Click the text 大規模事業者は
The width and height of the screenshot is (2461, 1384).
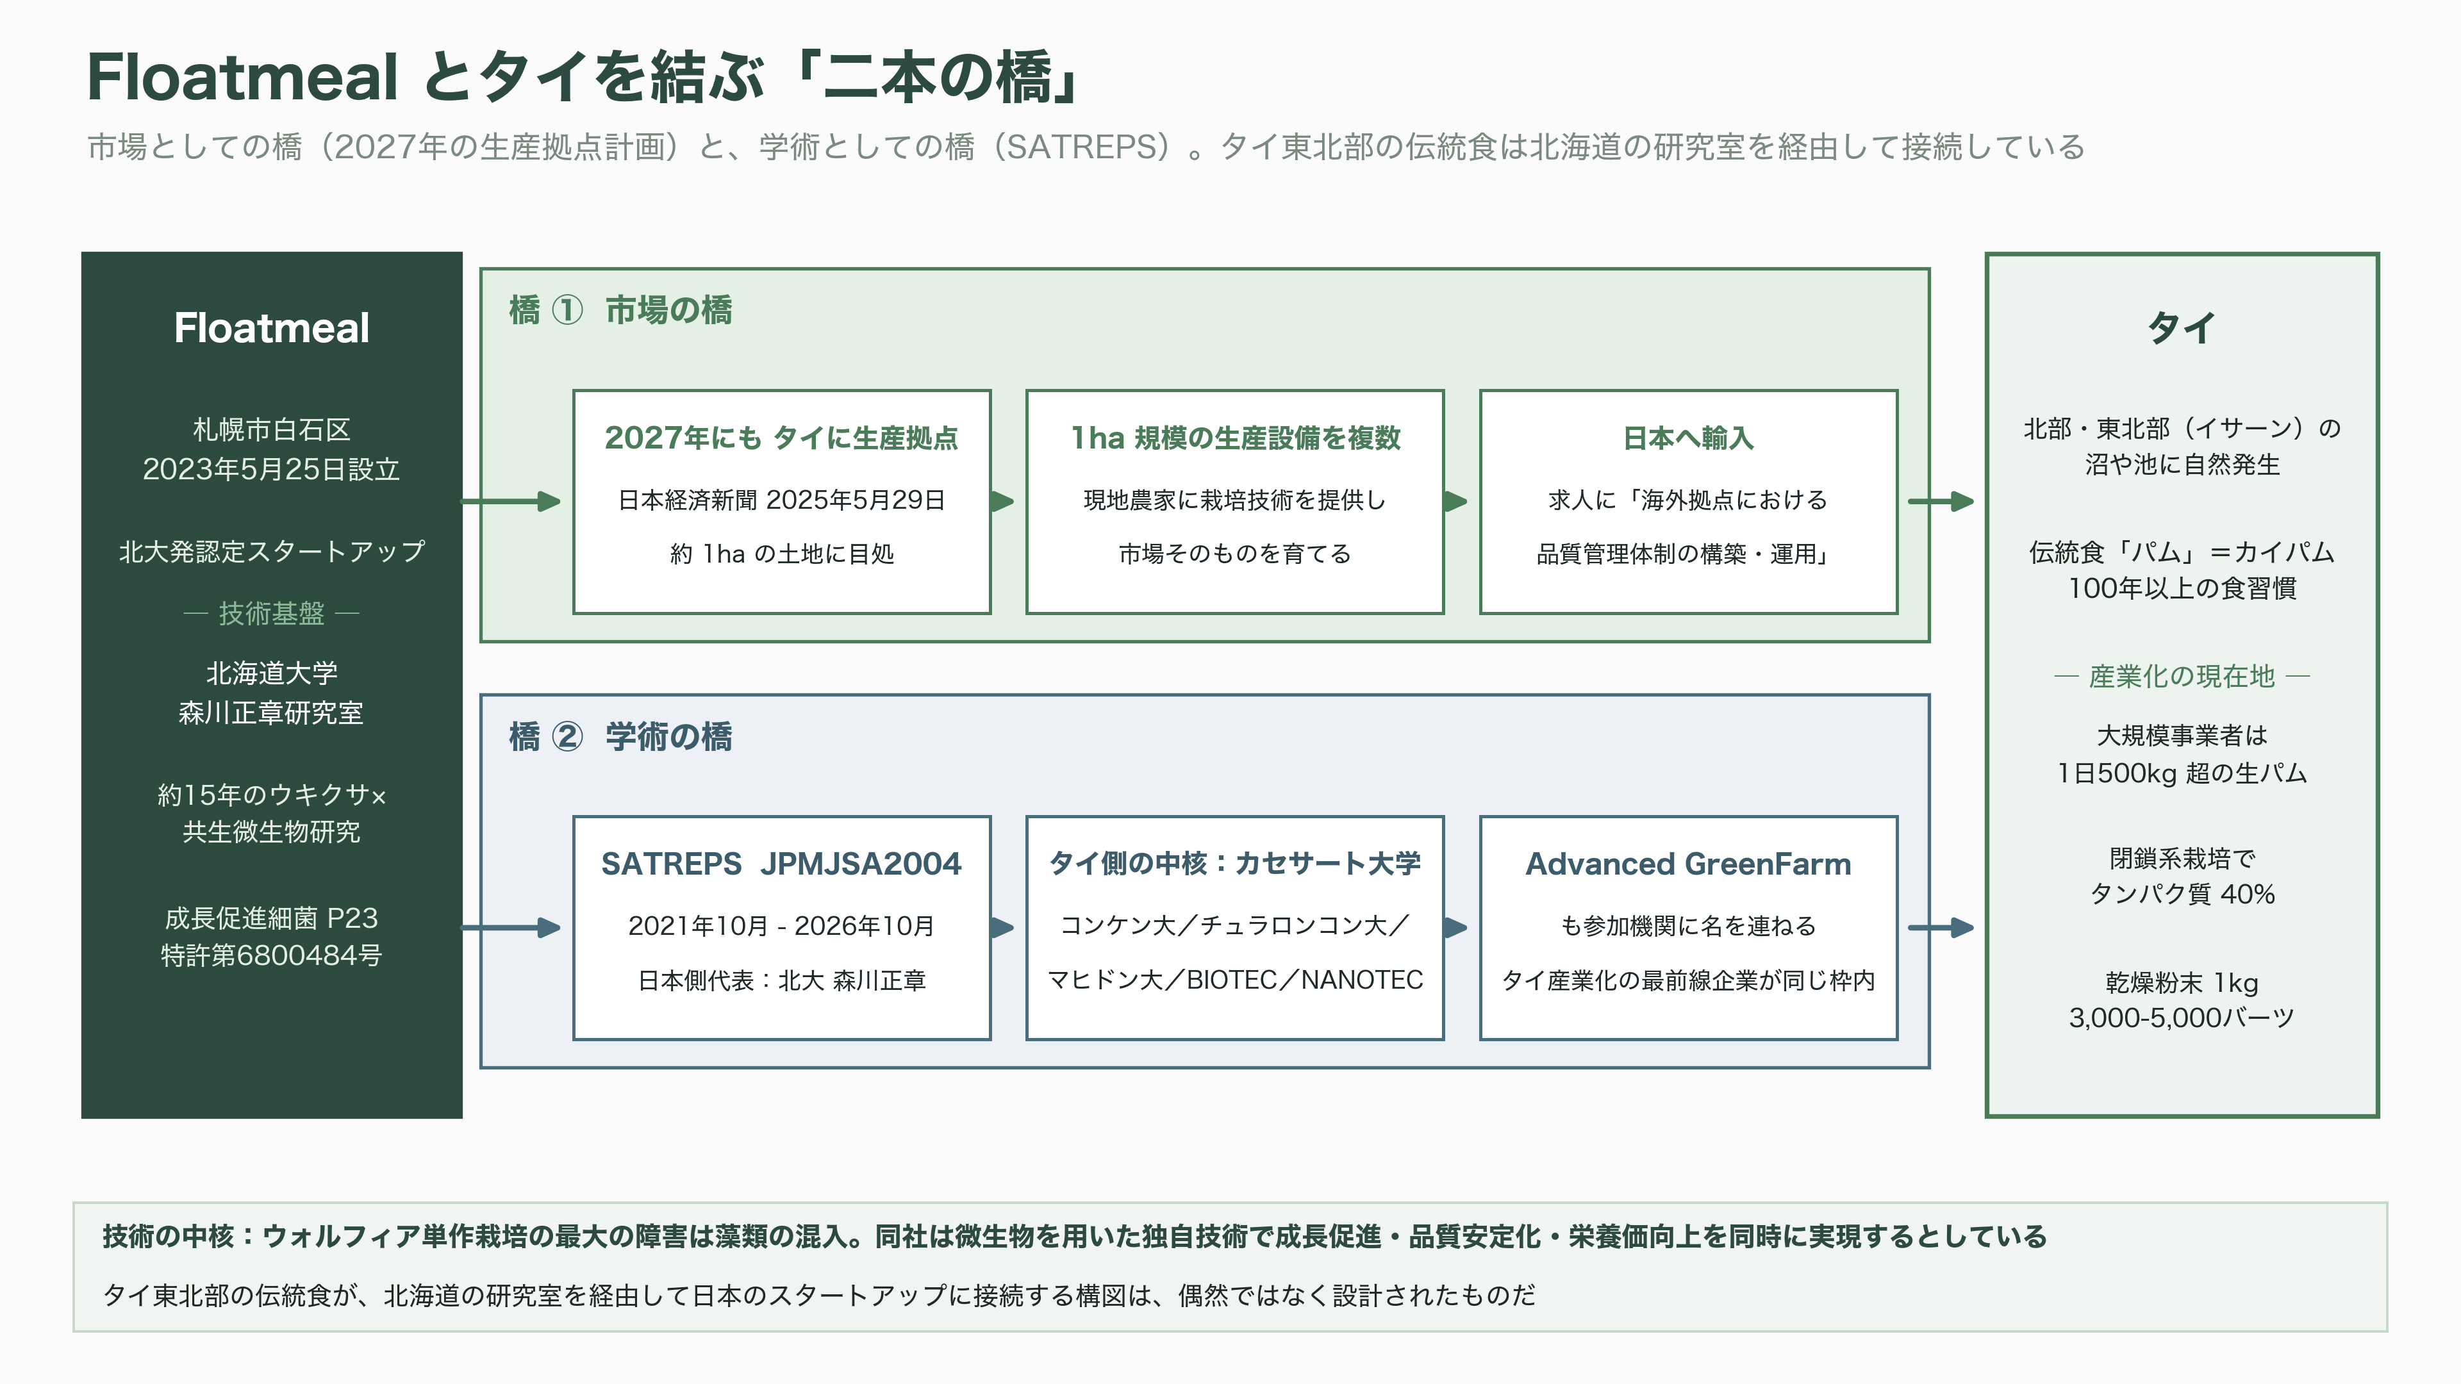click(x=2182, y=736)
